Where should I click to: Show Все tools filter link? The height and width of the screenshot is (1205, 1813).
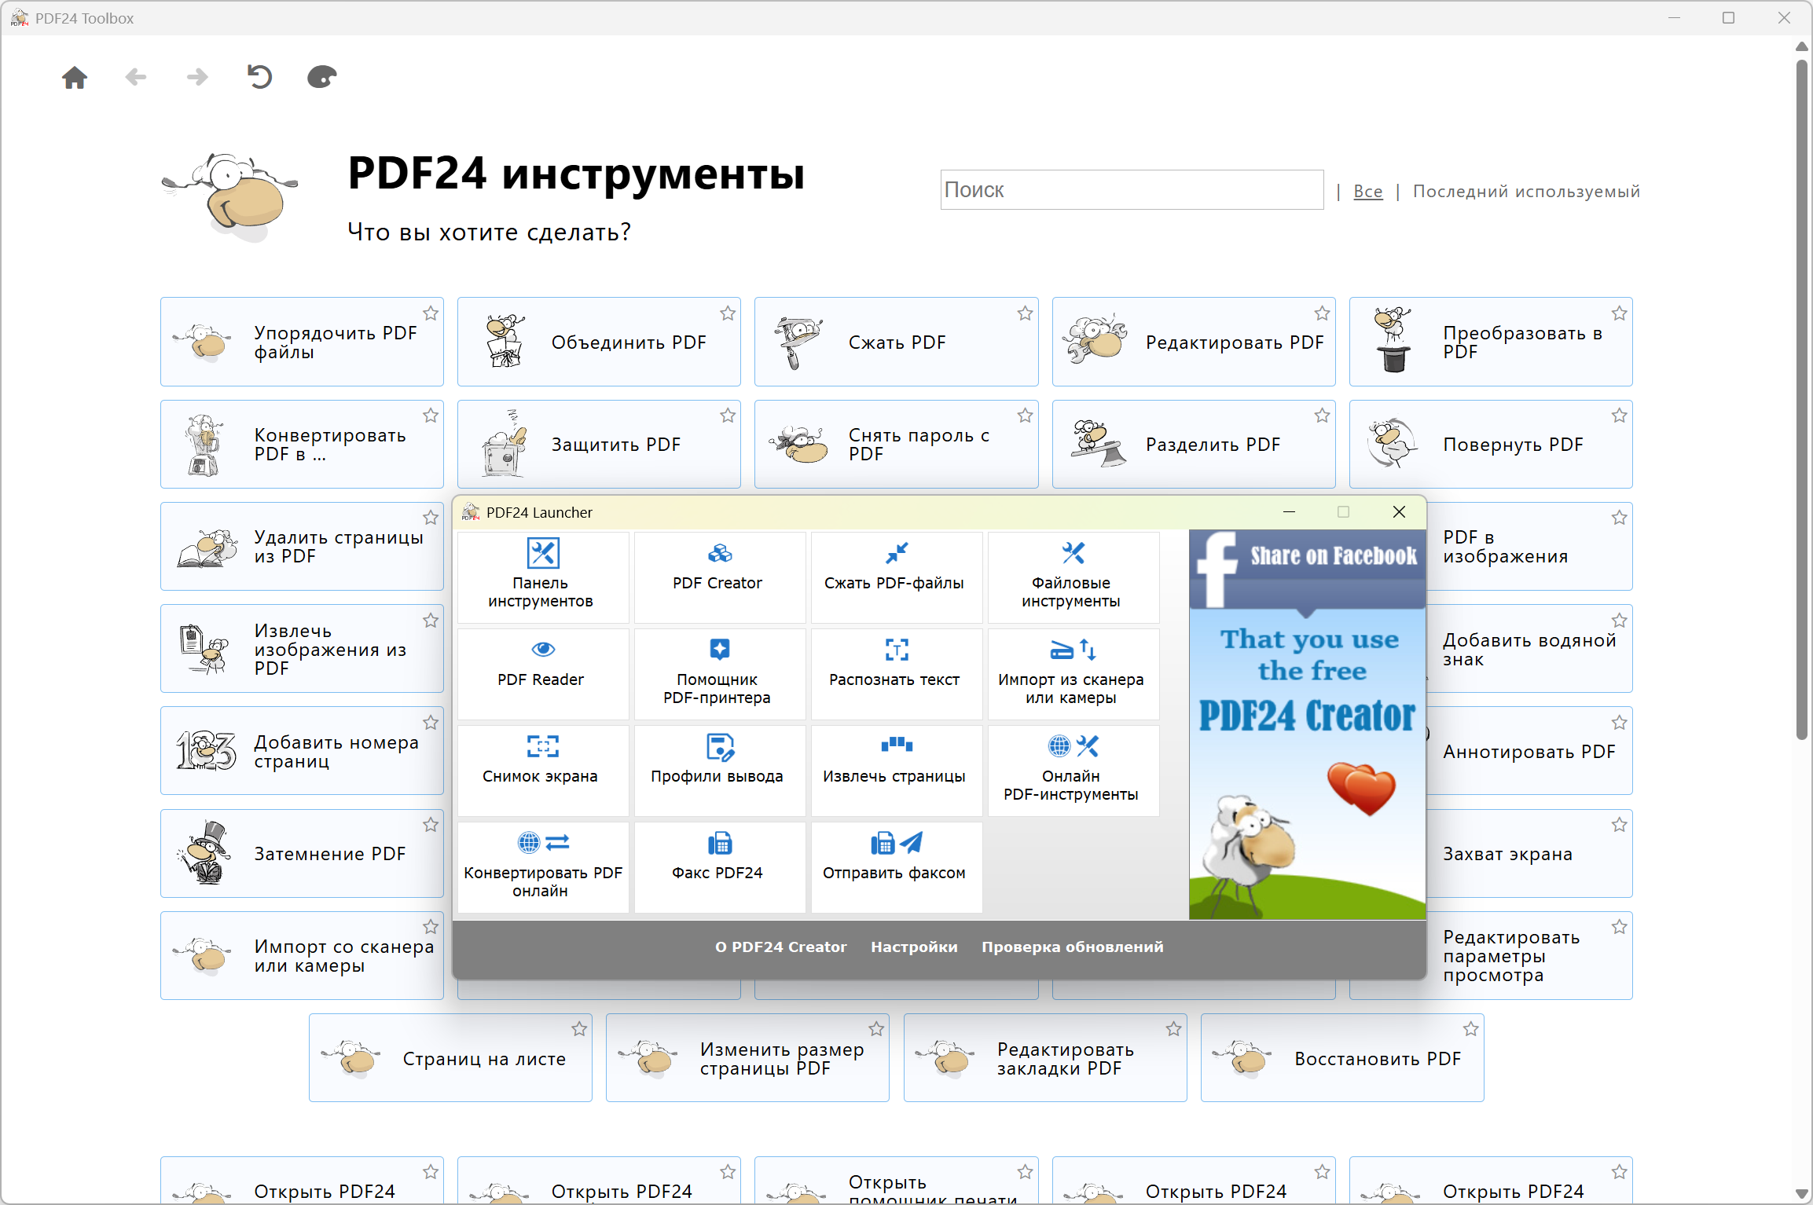click(1368, 191)
